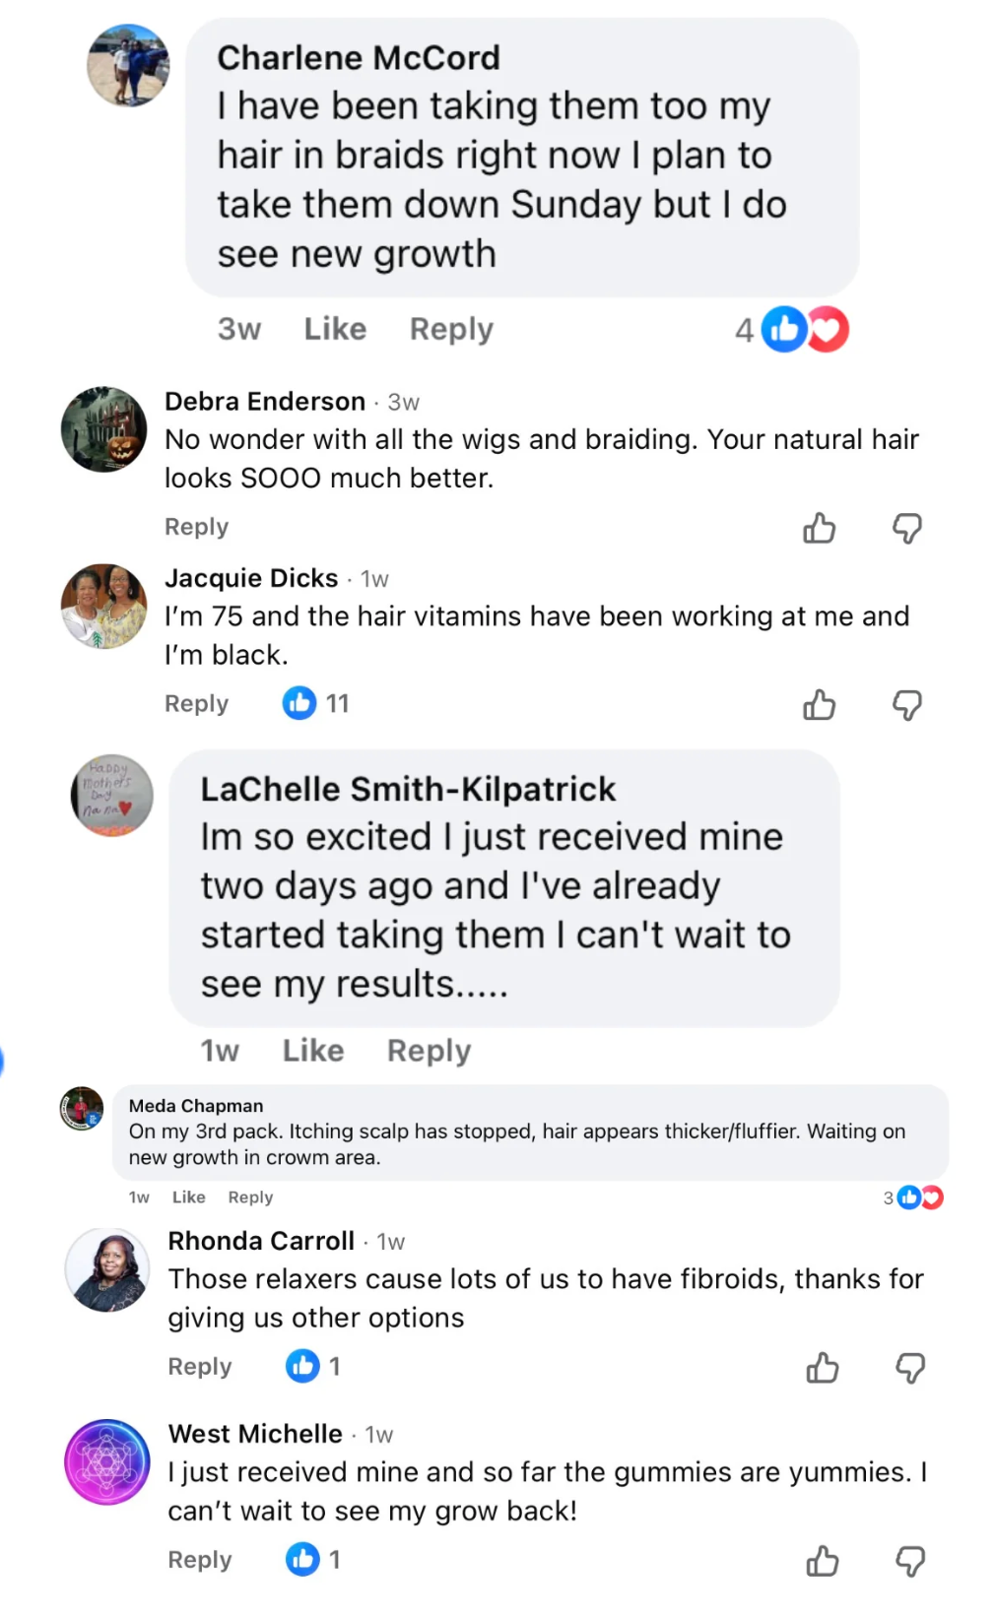Open the 11 likes on Jacquie's comment

[x=315, y=703]
